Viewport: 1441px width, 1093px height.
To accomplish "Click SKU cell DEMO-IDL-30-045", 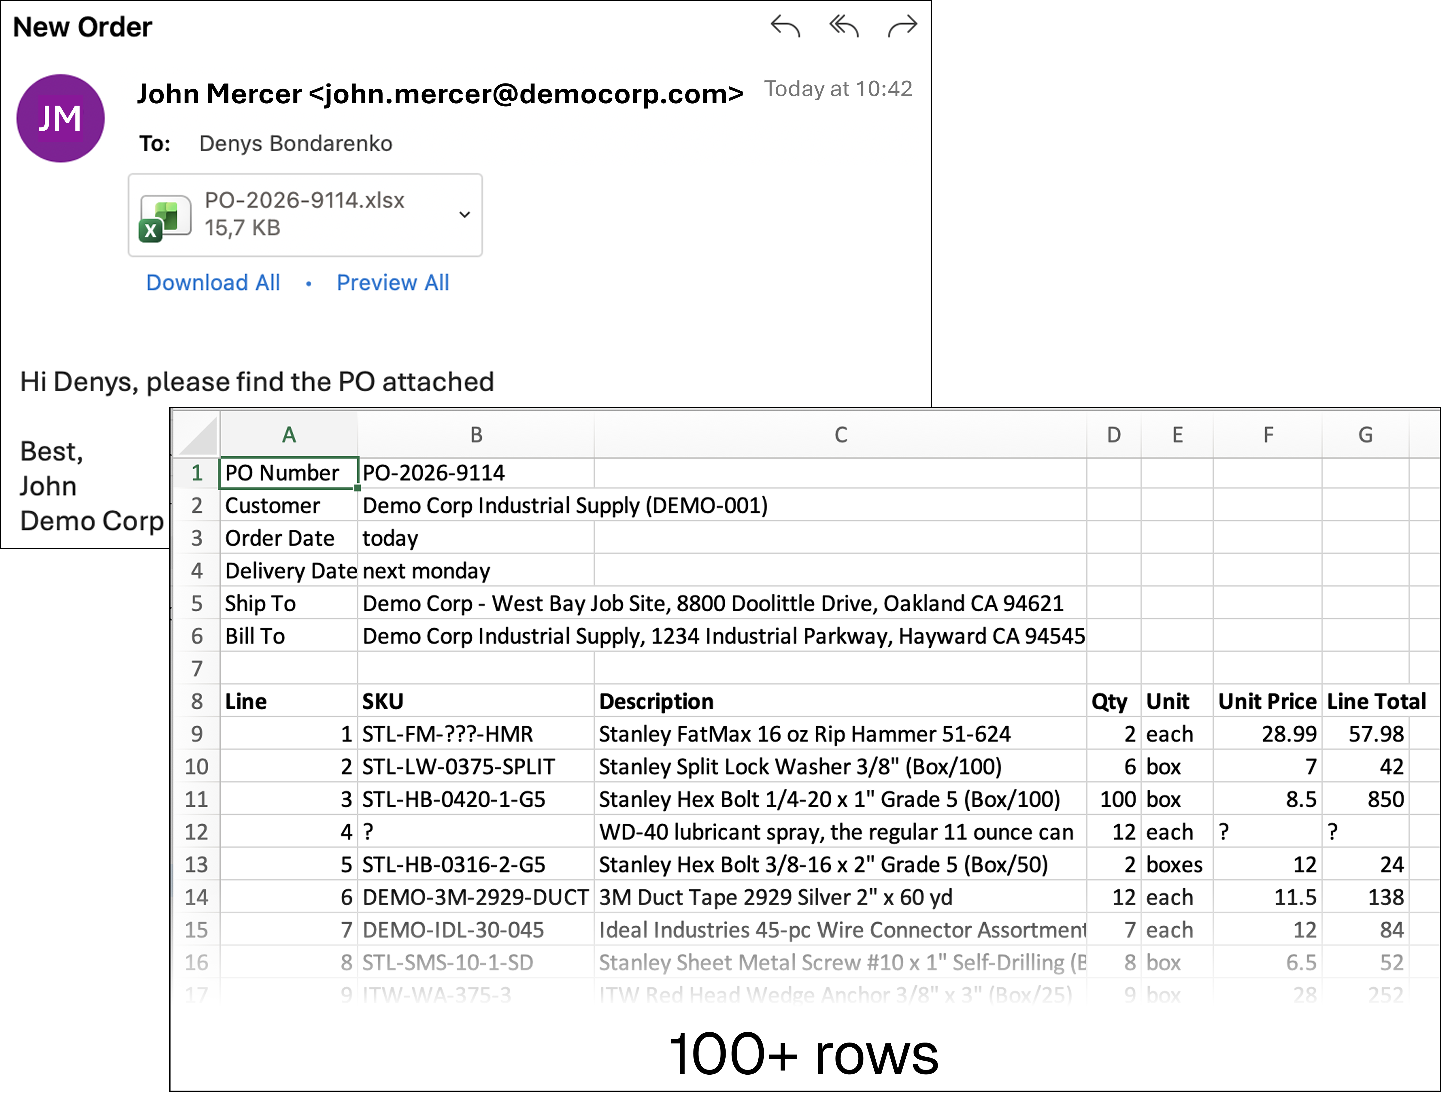I will tap(476, 929).
